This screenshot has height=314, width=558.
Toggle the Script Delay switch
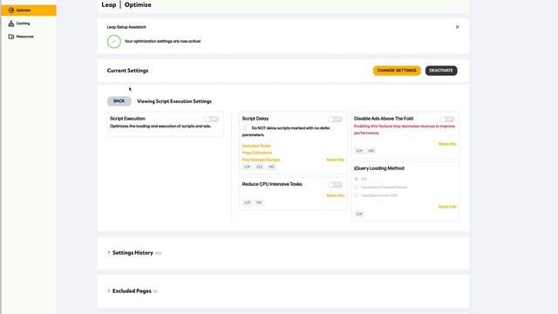coord(335,119)
